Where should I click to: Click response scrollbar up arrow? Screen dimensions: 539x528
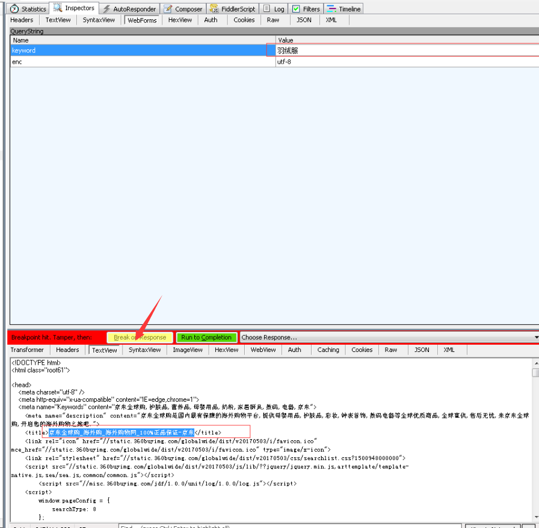pyautogui.click(x=535, y=363)
